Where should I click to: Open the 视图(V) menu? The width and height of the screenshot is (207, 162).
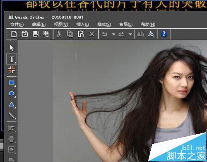pos(61,25)
